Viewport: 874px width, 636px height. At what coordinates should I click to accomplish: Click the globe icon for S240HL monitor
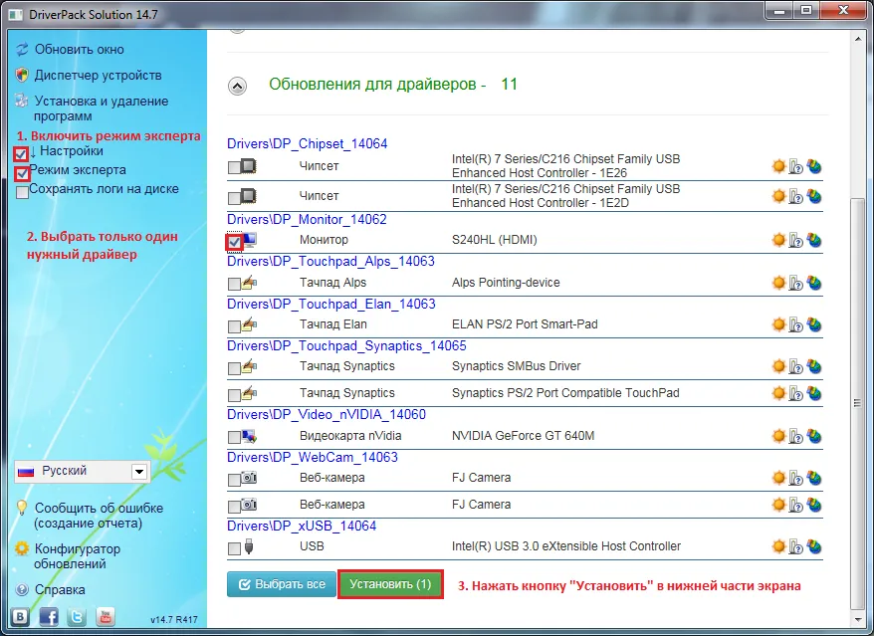tap(814, 240)
